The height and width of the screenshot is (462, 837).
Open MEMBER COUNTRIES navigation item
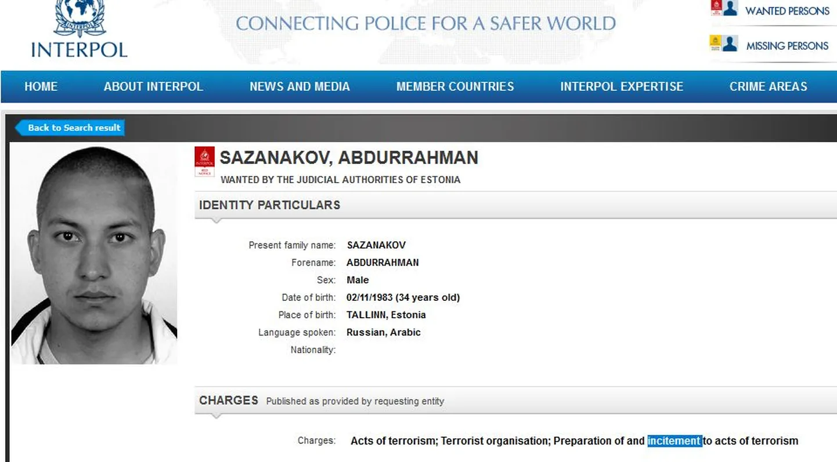[455, 86]
